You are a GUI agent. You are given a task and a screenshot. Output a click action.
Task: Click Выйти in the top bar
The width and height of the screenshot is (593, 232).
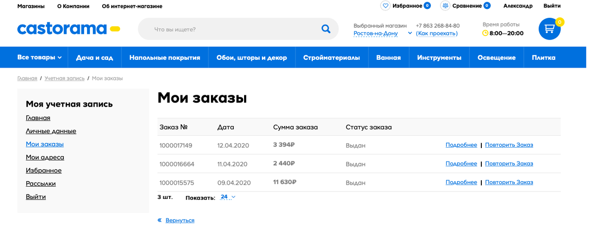tap(552, 6)
